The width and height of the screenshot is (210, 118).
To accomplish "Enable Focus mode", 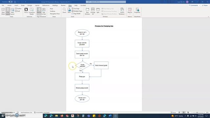I will click(26, 10).
